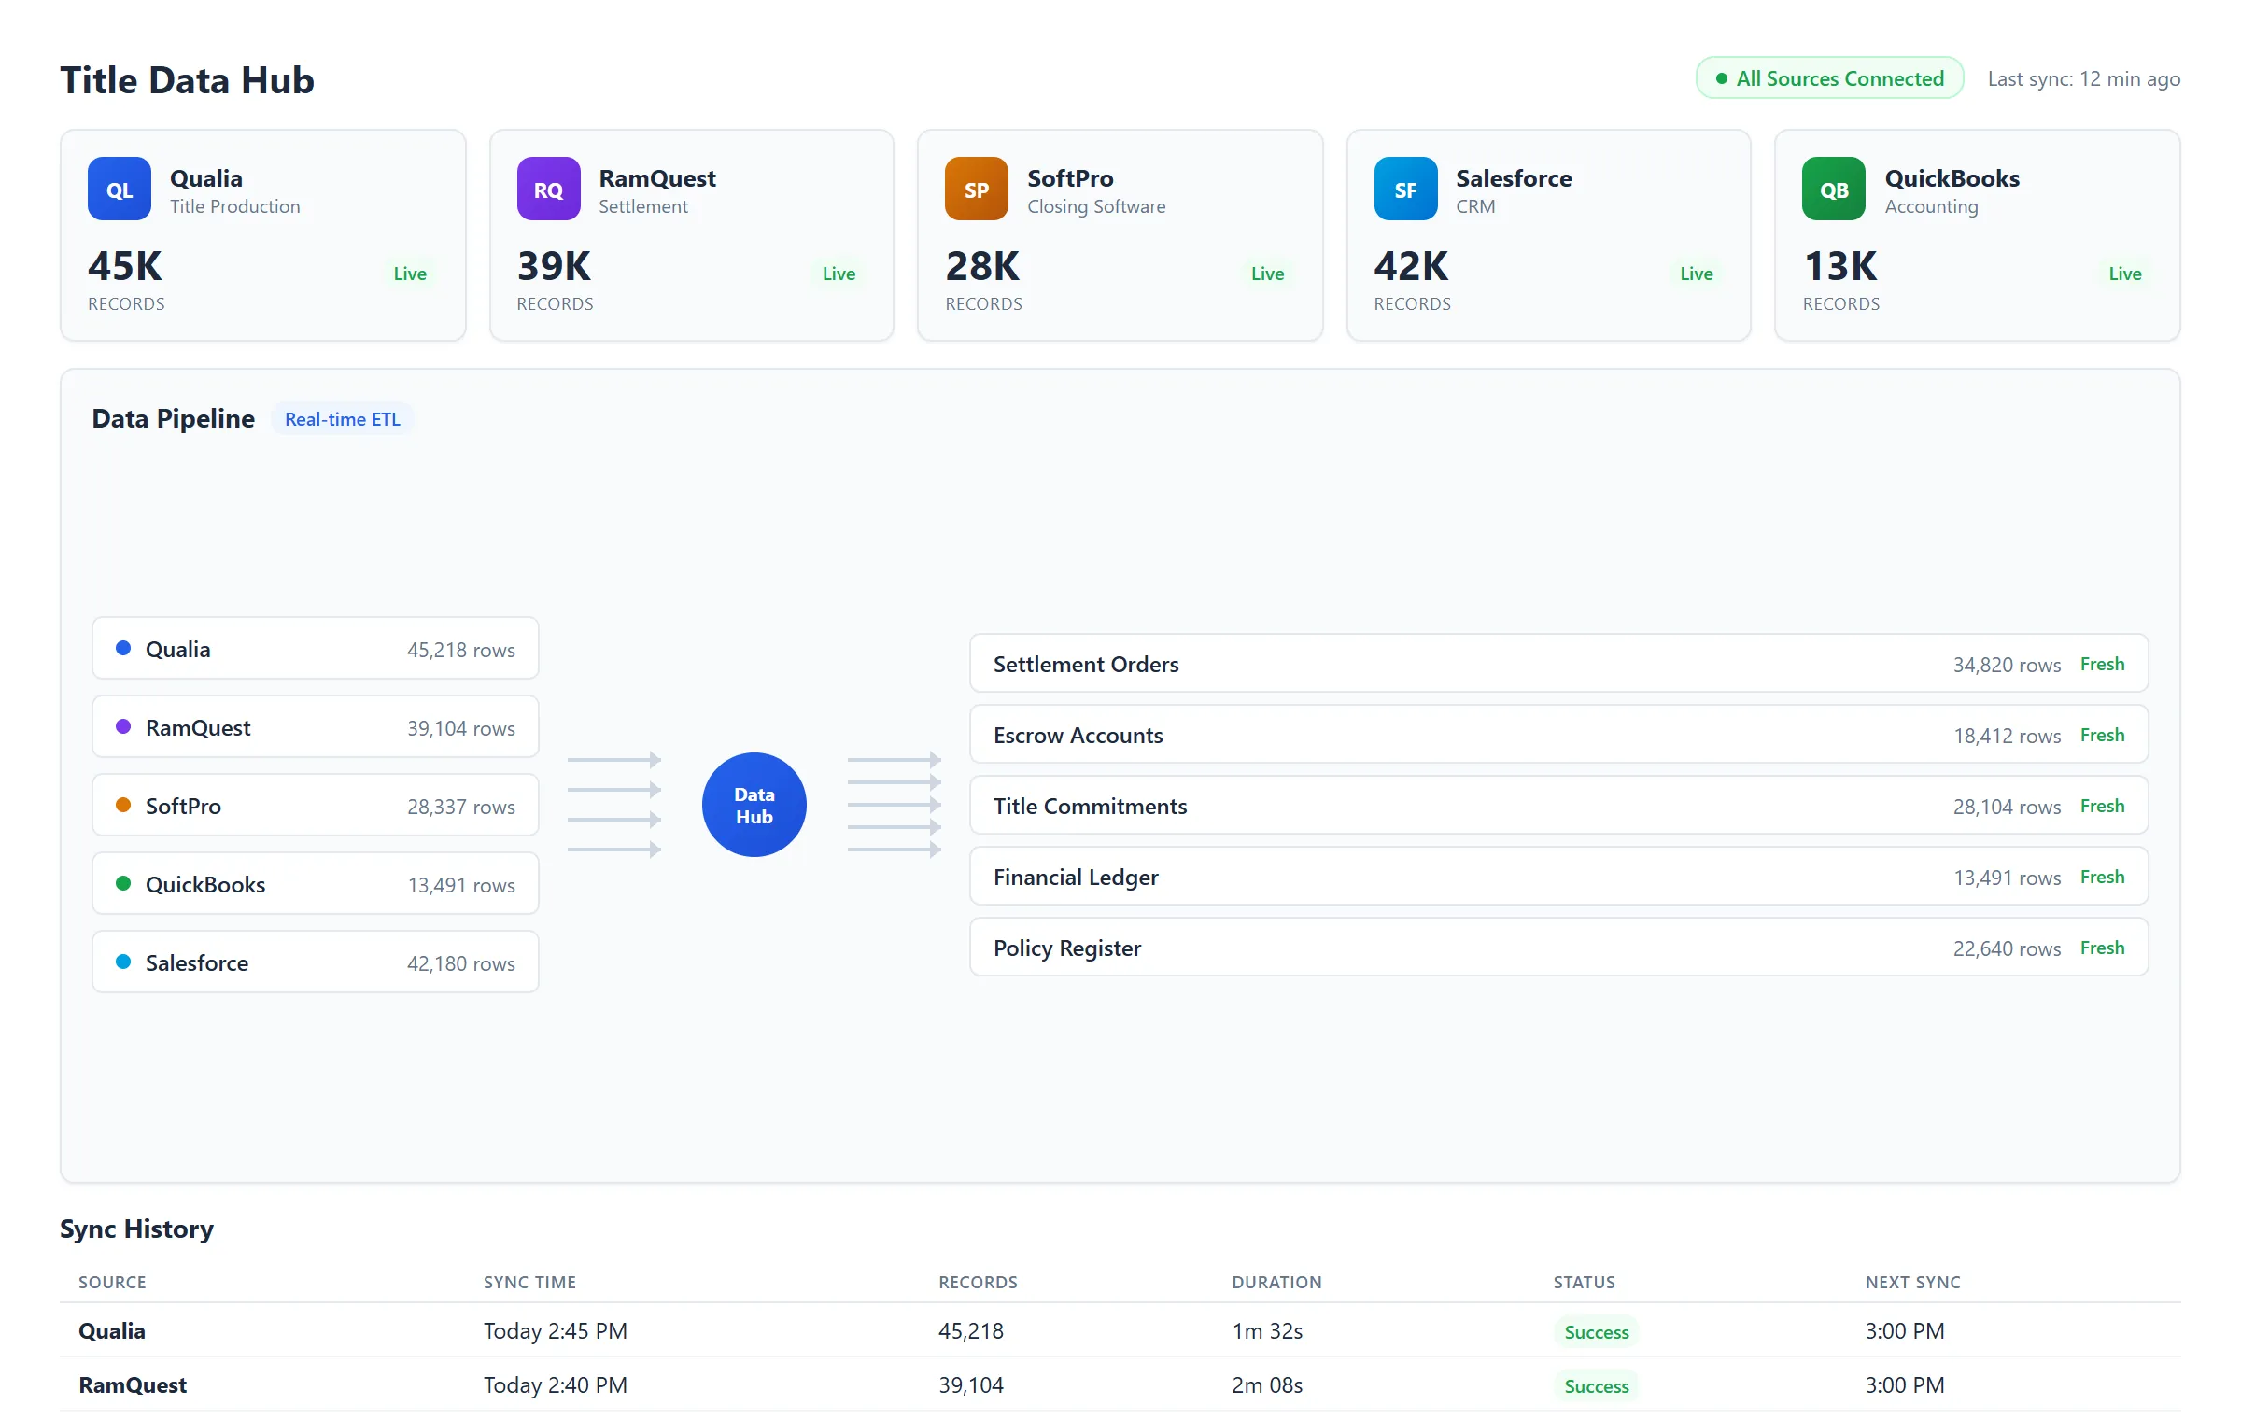Image resolution: width=2241 pixels, height=1419 pixels.
Task: Toggle the Live badge on the QuickBooks card
Action: click(2125, 273)
